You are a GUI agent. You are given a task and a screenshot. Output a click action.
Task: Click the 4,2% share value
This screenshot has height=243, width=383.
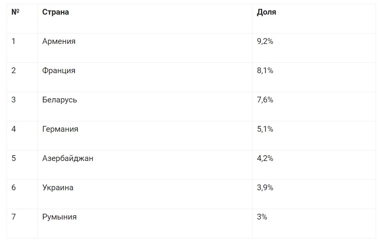[x=265, y=158]
